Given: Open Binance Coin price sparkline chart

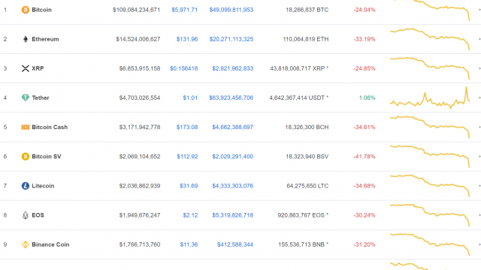Looking at the screenshot, I should click(x=430, y=244).
